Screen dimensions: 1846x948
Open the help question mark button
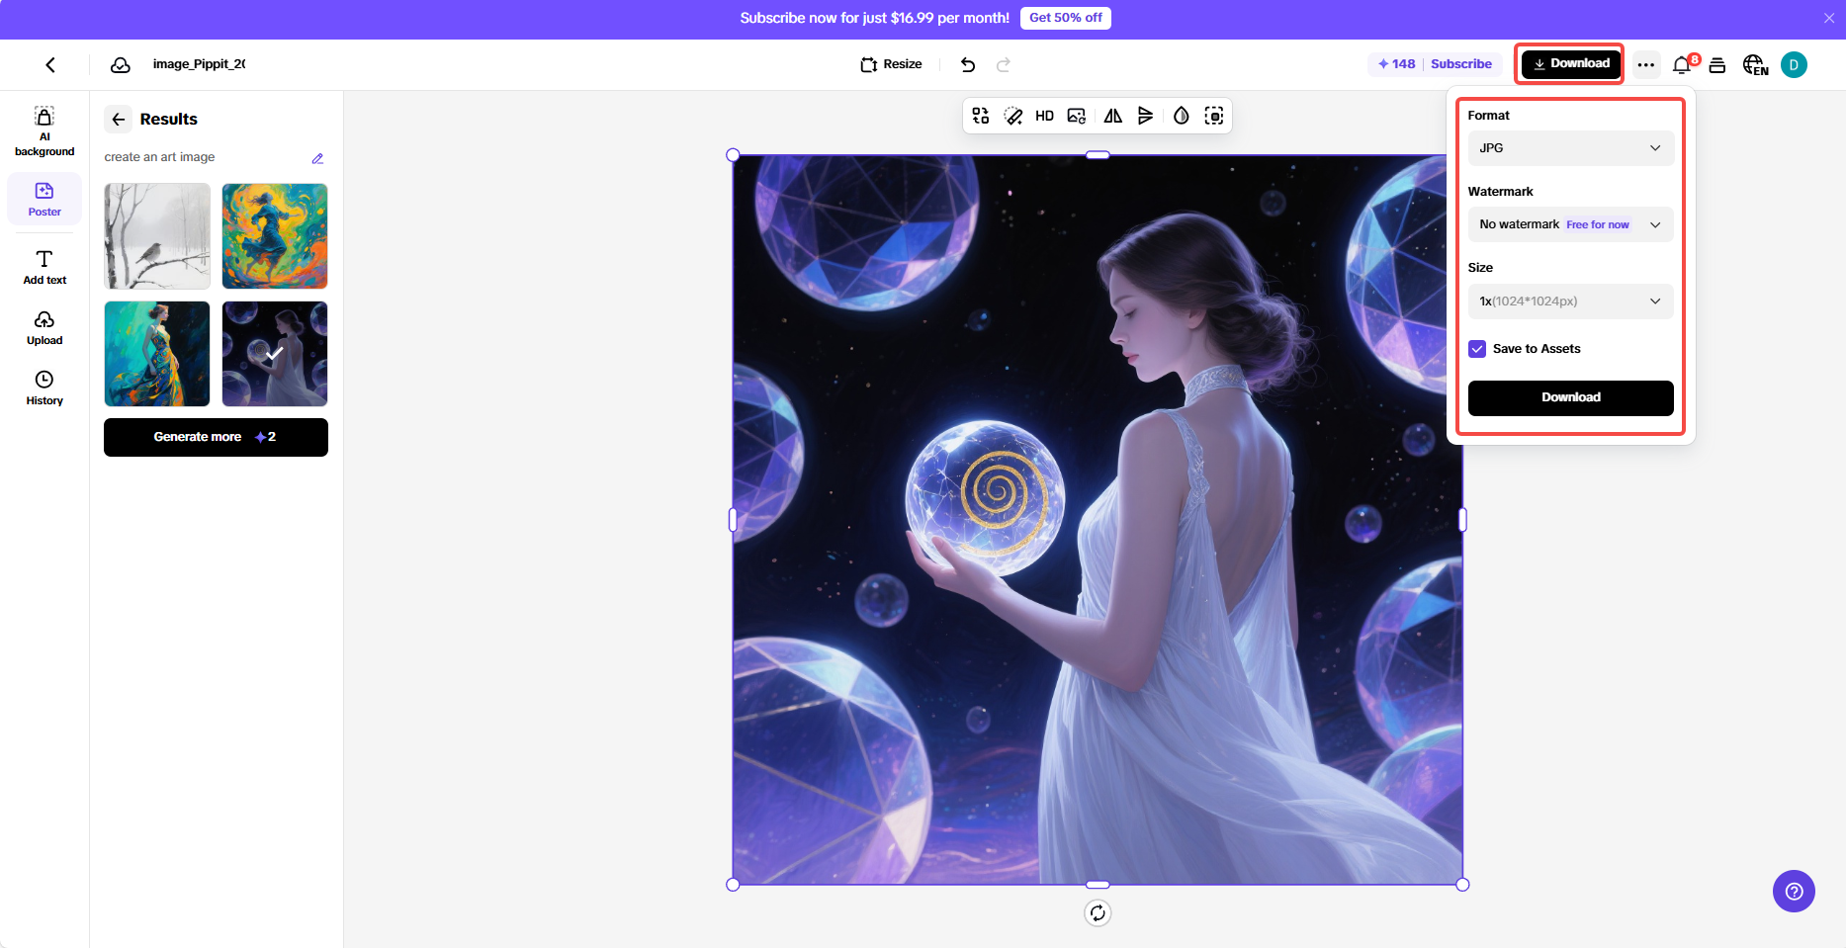(x=1794, y=892)
